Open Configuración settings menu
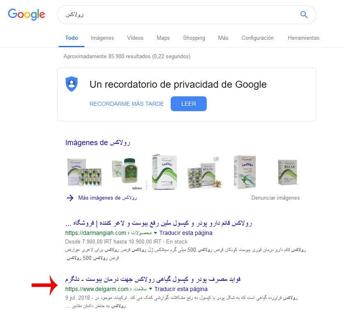This screenshot has height=314, width=345. coord(258,38)
